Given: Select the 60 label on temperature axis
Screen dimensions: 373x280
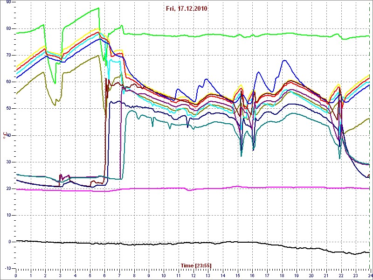Looking at the screenshot, I should (x=8, y=82).
